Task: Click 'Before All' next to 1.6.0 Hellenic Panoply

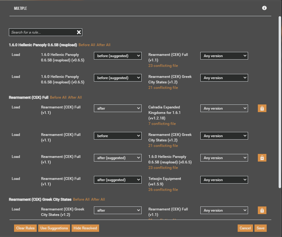Action: click(x=87, y=45)
